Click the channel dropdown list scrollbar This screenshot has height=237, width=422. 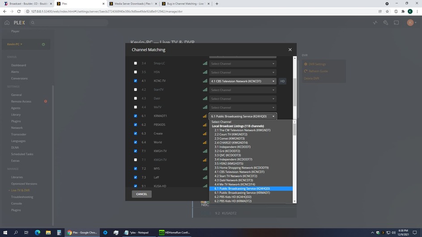(x=294, y=130)
